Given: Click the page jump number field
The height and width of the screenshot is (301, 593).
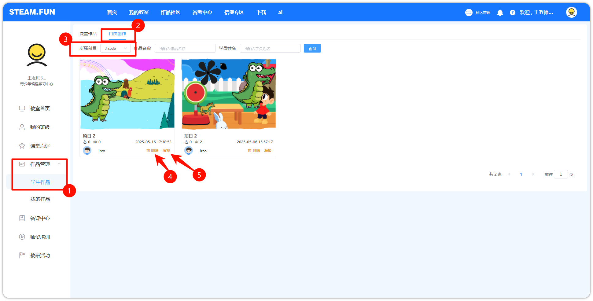Looking at the screenshot, I should point(561,174).
